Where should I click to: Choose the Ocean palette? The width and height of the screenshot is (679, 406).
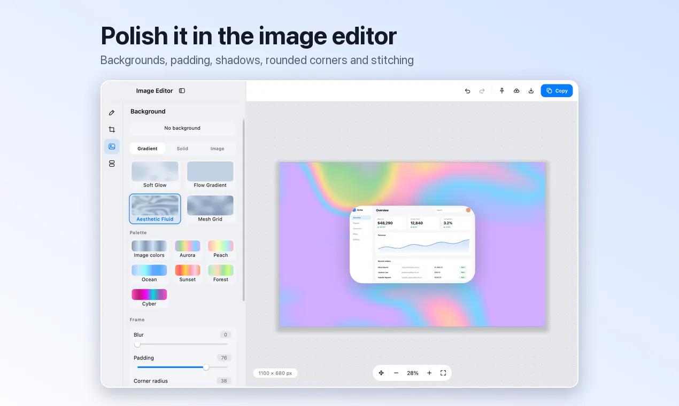point(149,274)
